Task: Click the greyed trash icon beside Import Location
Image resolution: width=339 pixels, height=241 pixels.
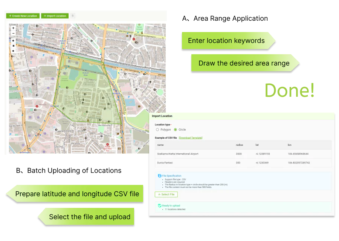Action: [73, 16]
